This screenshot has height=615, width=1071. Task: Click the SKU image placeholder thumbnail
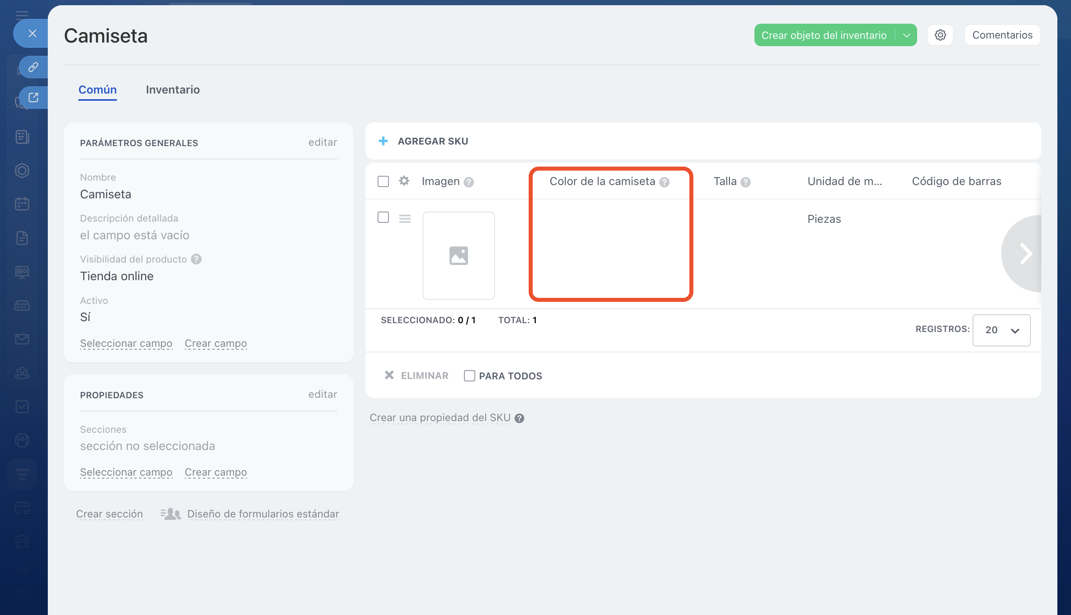459,256
